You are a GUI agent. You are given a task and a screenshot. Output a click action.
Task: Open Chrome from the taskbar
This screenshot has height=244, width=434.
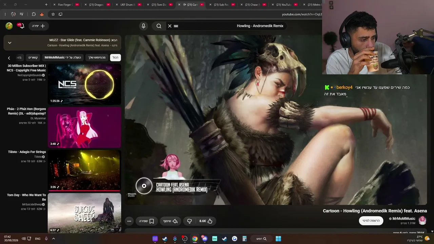195,239
